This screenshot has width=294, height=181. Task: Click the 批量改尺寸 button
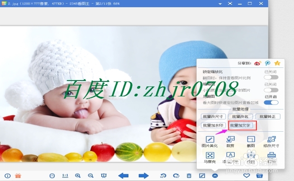coord(213,116)
